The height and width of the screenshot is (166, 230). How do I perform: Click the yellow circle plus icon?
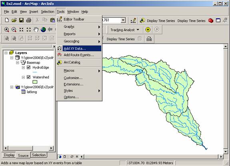148,30
